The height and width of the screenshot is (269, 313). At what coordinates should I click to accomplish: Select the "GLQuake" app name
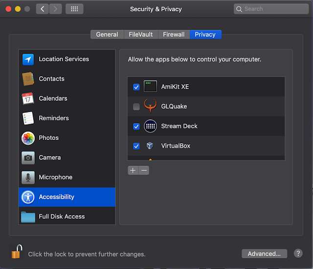pyautogui.click(x=174, y=106)
